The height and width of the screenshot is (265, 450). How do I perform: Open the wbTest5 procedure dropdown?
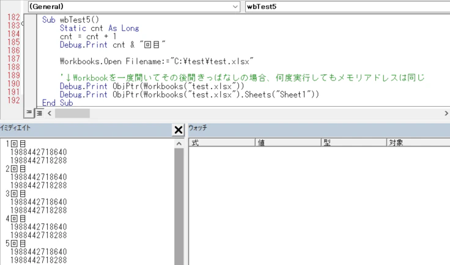tap(347, 7)
